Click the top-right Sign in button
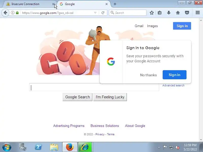Screen dimensions: 203x152 coord(182,26)
